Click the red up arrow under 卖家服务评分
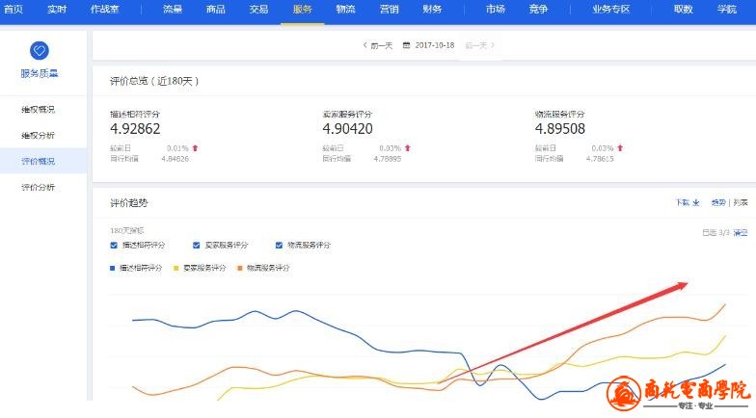This screenshot has width=756, height=418. click(407, 148)
